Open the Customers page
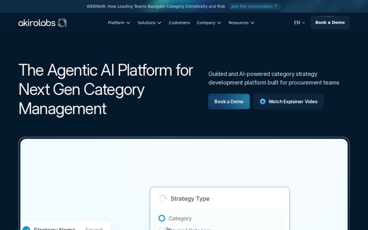The image size is (368, 230). (x=179, y=23)
